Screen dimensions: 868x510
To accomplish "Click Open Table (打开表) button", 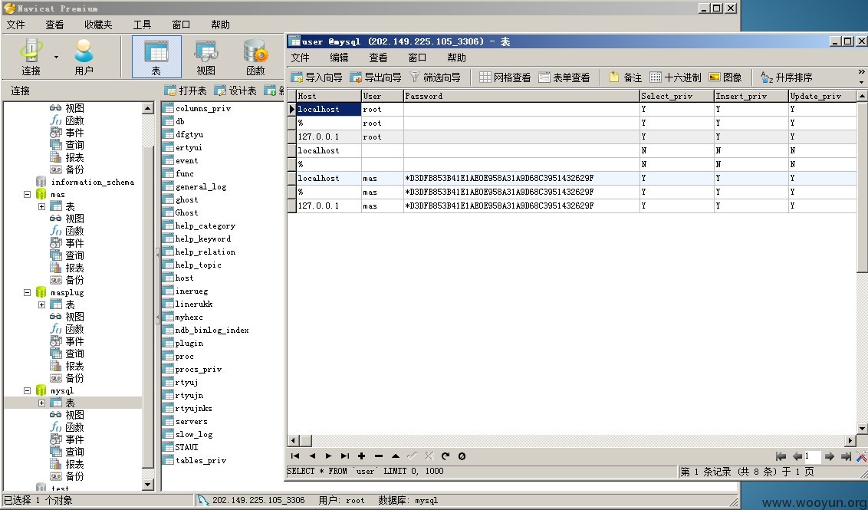I will [186, 90].
